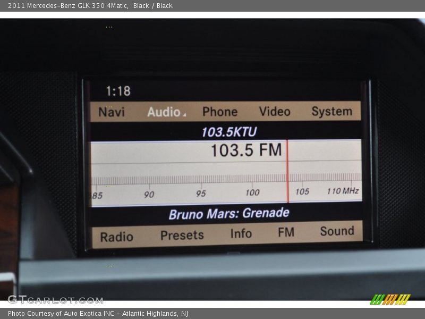Viewport: 425px width, 319px height.
Task: Click the 105 mark on frequency scale
Action: 302,191
